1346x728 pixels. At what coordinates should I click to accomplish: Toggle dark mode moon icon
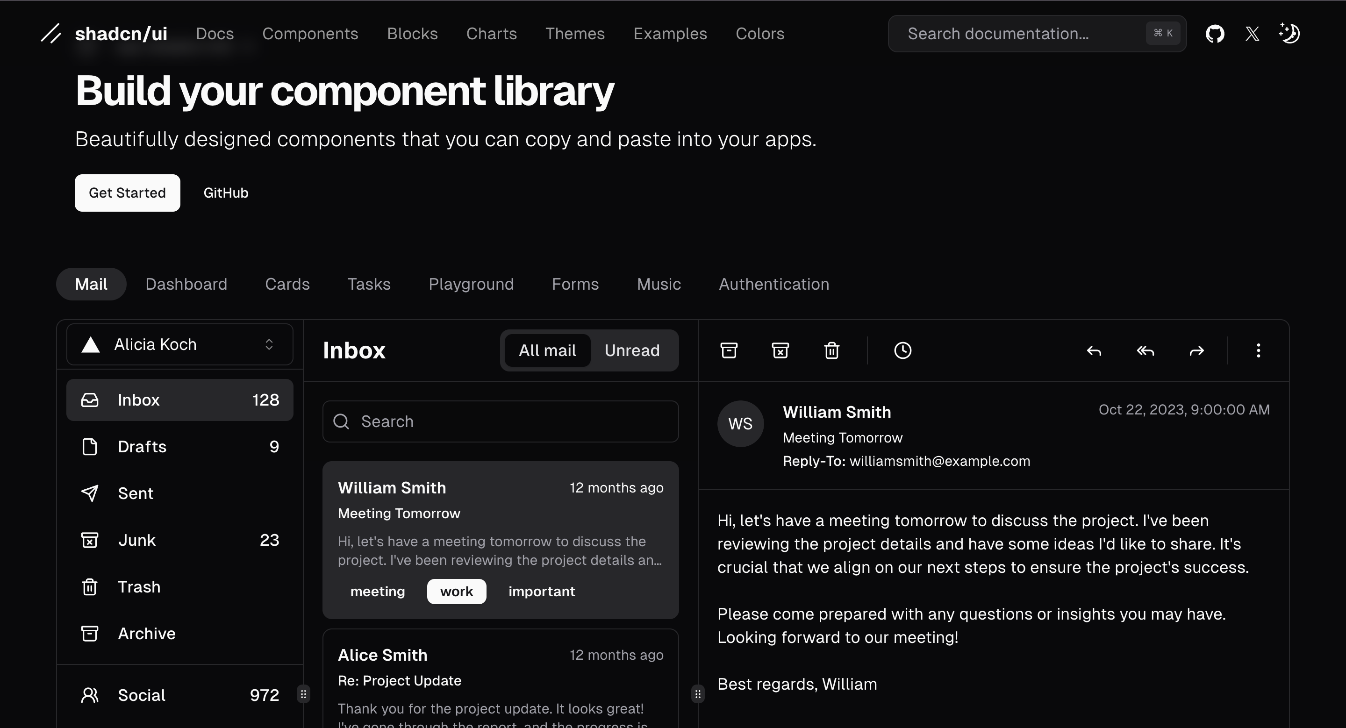(1289, 34)
